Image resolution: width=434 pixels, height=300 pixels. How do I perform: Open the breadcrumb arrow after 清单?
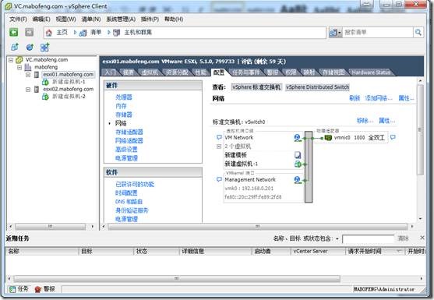pos(109,33)
